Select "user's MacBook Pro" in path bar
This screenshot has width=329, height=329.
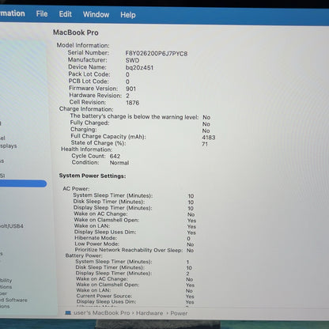(x=102, y=313)
